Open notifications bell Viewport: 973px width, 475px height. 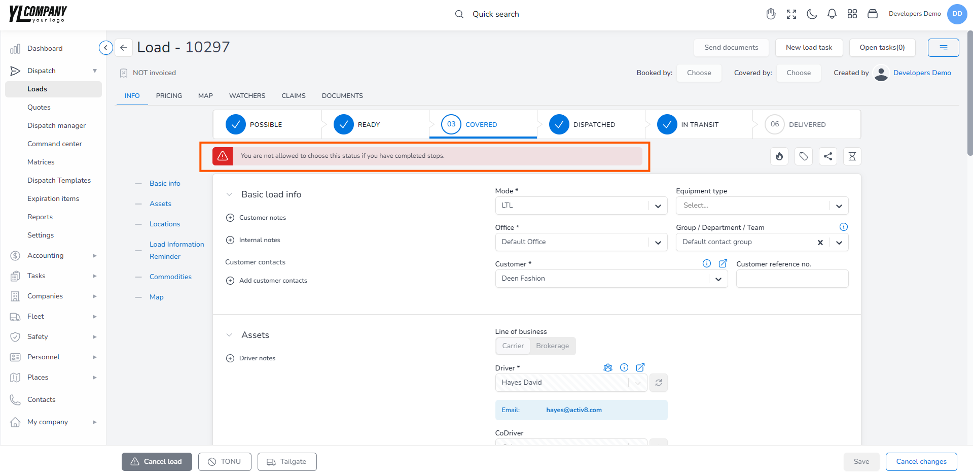[832, 14]
